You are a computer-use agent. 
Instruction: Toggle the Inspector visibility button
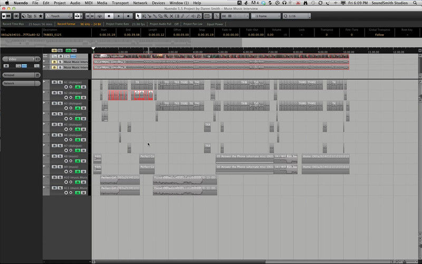[x=8, y=16]
